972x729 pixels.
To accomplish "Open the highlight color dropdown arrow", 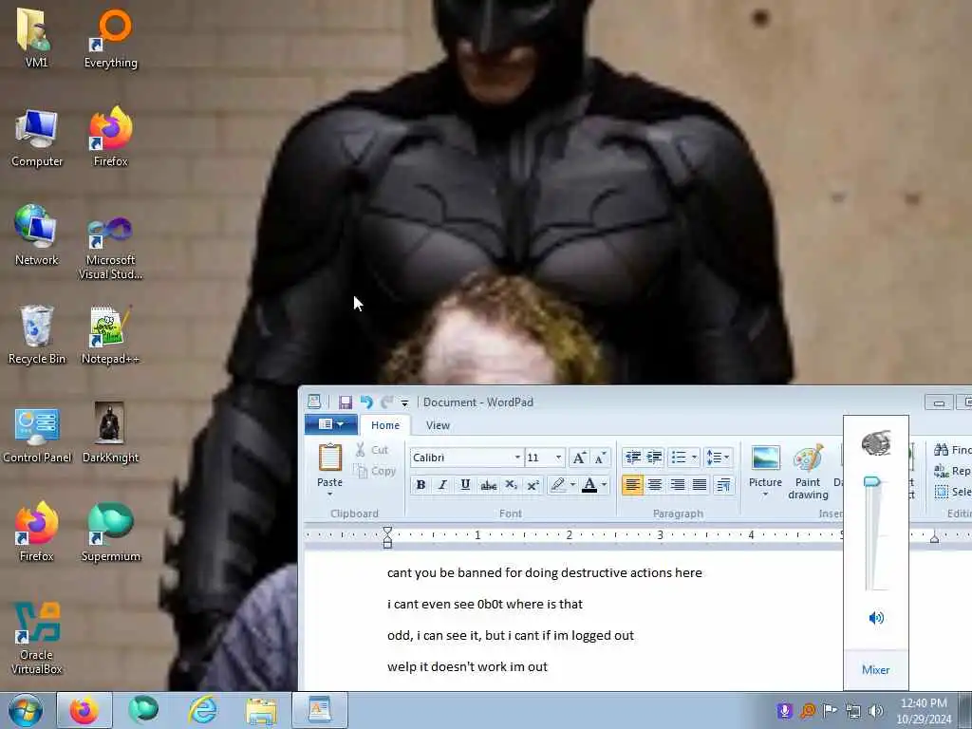I will point(572,485).
